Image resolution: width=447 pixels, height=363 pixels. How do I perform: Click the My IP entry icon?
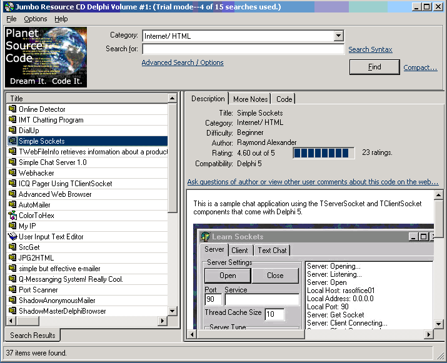(13, 226)
